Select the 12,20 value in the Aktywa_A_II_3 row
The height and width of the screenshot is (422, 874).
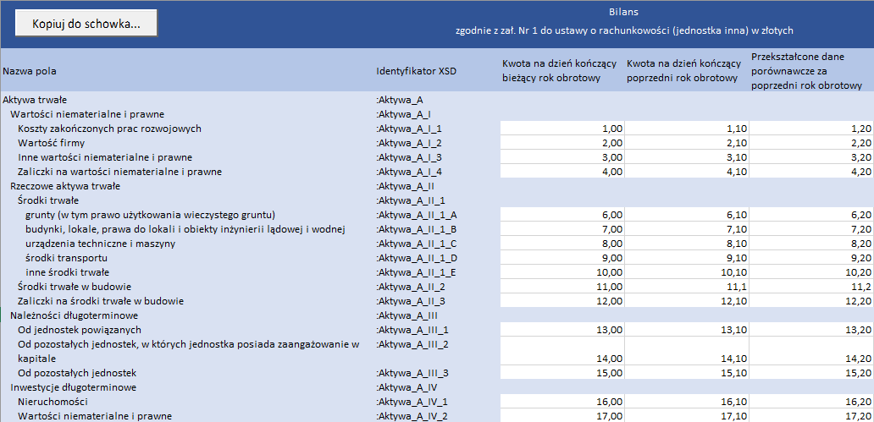pyautogui.click(x=811, y=301)
